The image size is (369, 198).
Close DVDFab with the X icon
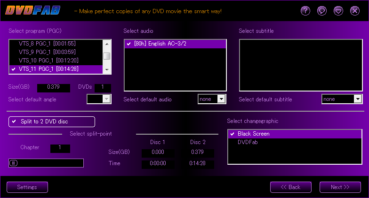click(x=355, y=11)
